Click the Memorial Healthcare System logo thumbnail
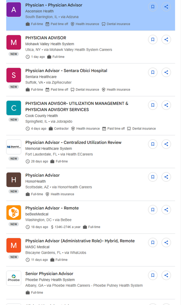This screenshot has width=181, height=305. 14,147
